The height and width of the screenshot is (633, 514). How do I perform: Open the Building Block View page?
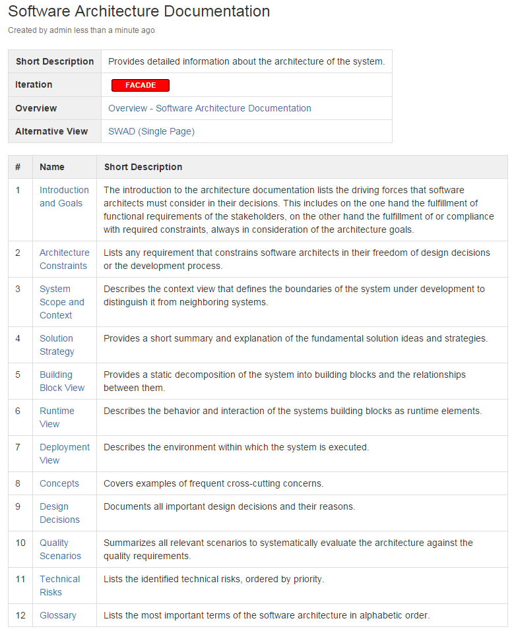[61, 381]
